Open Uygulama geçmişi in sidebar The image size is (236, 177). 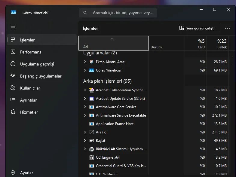click(42, 64)
